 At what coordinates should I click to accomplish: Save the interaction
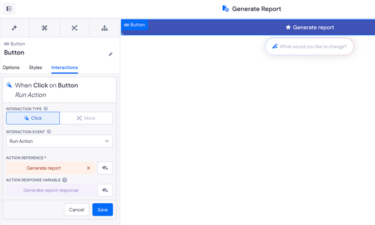pos(102,210)
